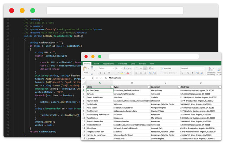Open Conditional Formatting
The image size is (225, 144).
(x=211, y=71)
